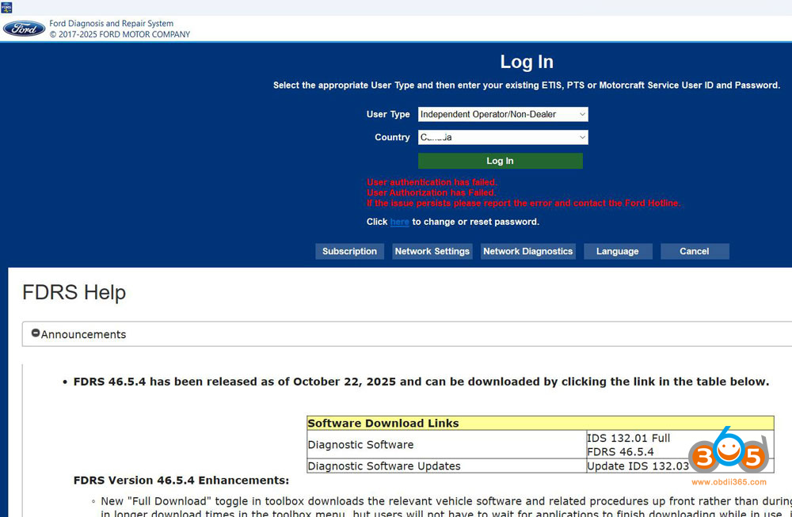Change the Language
The width and height of the screenshot is (792, 517).
point(618,252)
